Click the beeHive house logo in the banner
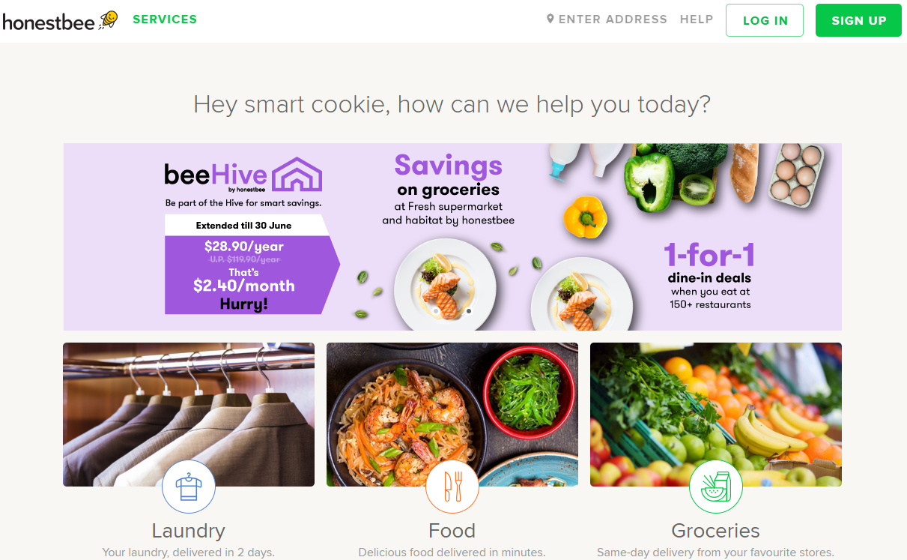907x560 pixels. (x=297, y=174)
